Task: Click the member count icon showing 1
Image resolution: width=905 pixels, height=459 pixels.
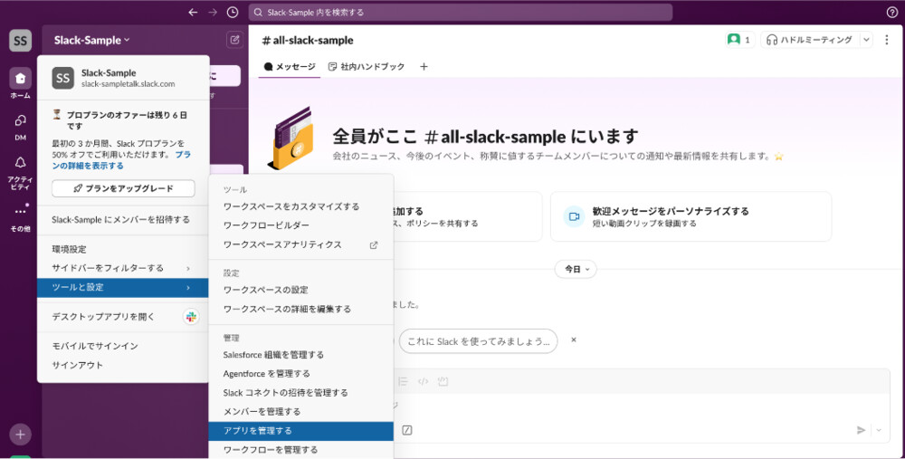Action: (740, 40)
